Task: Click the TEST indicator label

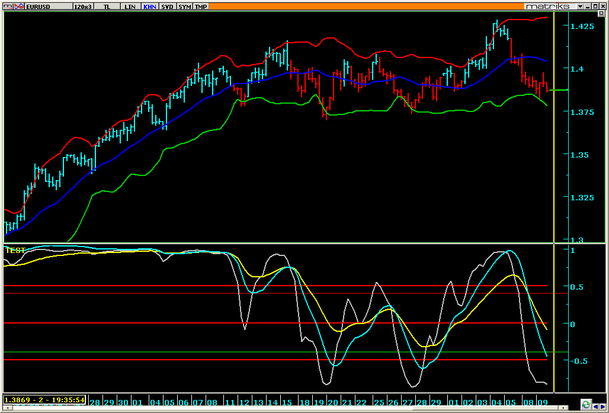Action: tap(15, 251)
